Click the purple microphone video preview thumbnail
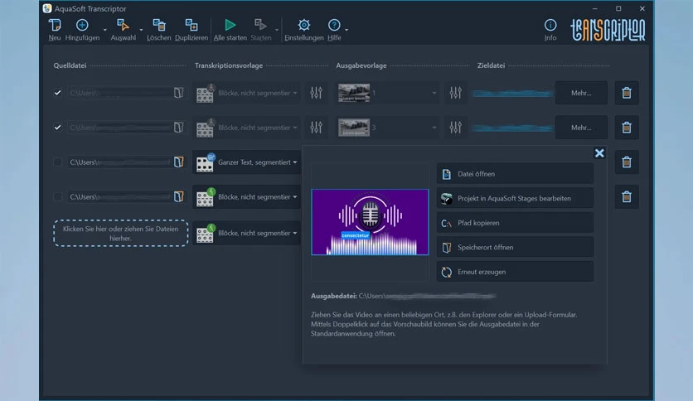 pyautogui.click(x=370, y=222)
